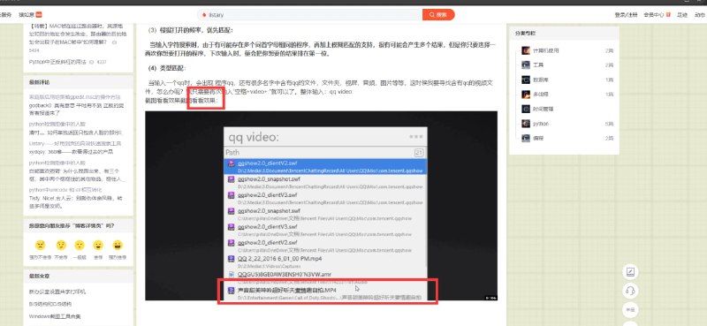Click the pencil write-blog floating icon
Screen dimensions: 707x326
(630, 272)
